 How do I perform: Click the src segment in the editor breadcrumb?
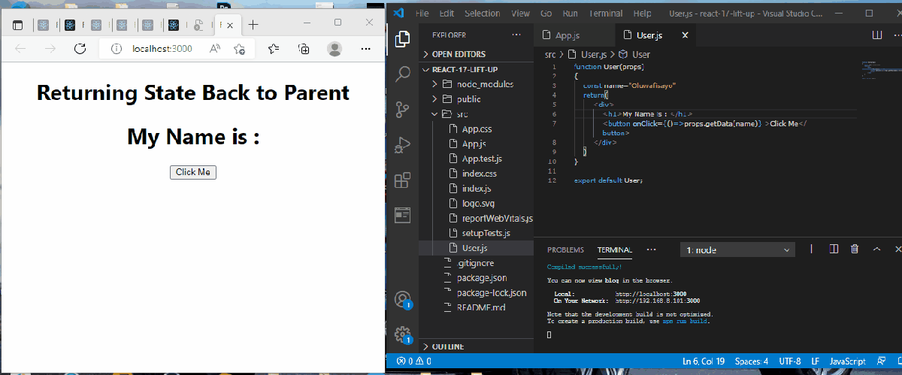(x=550, y=54)
